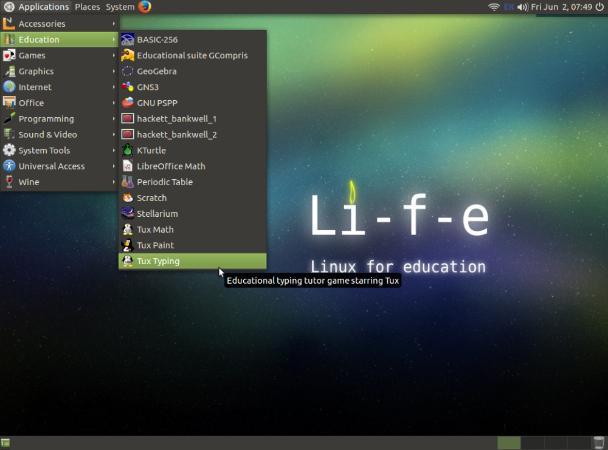Open System Tools gear icon

tap(9, 150)
